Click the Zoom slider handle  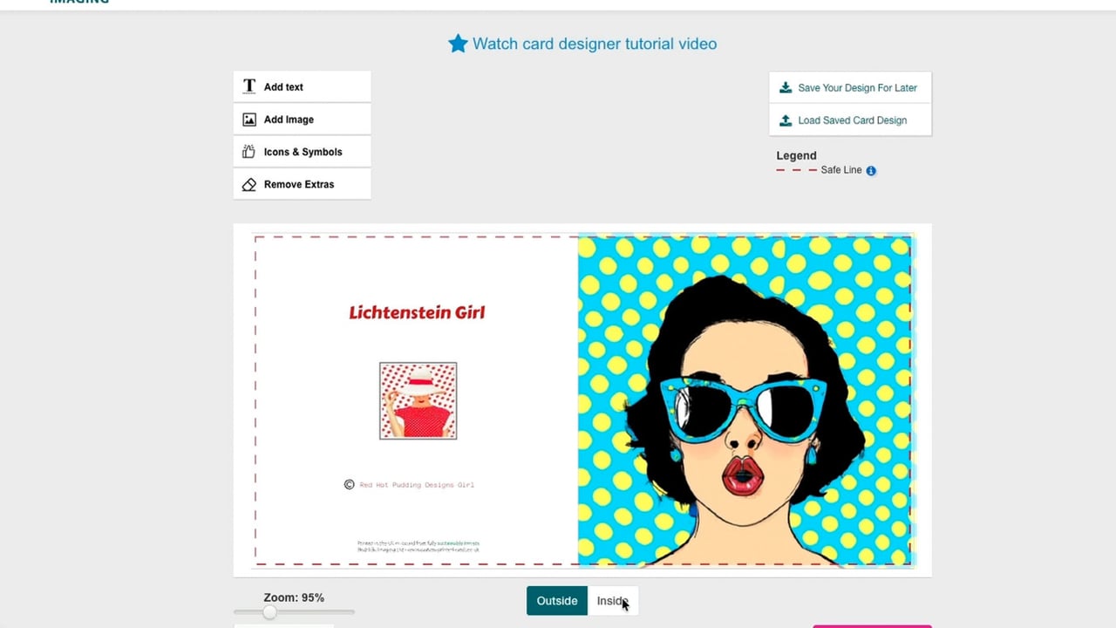269,612
